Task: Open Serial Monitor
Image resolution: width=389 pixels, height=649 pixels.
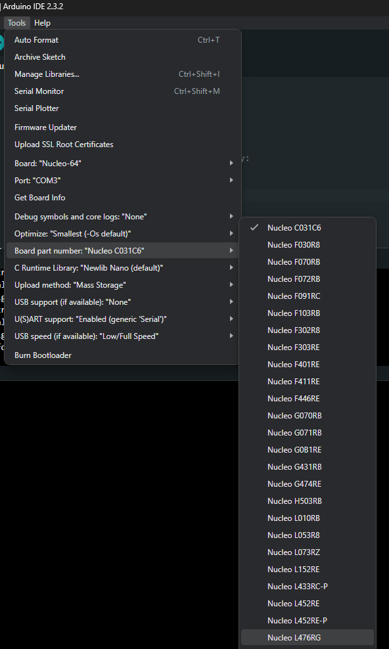Action: pos(122,91)
